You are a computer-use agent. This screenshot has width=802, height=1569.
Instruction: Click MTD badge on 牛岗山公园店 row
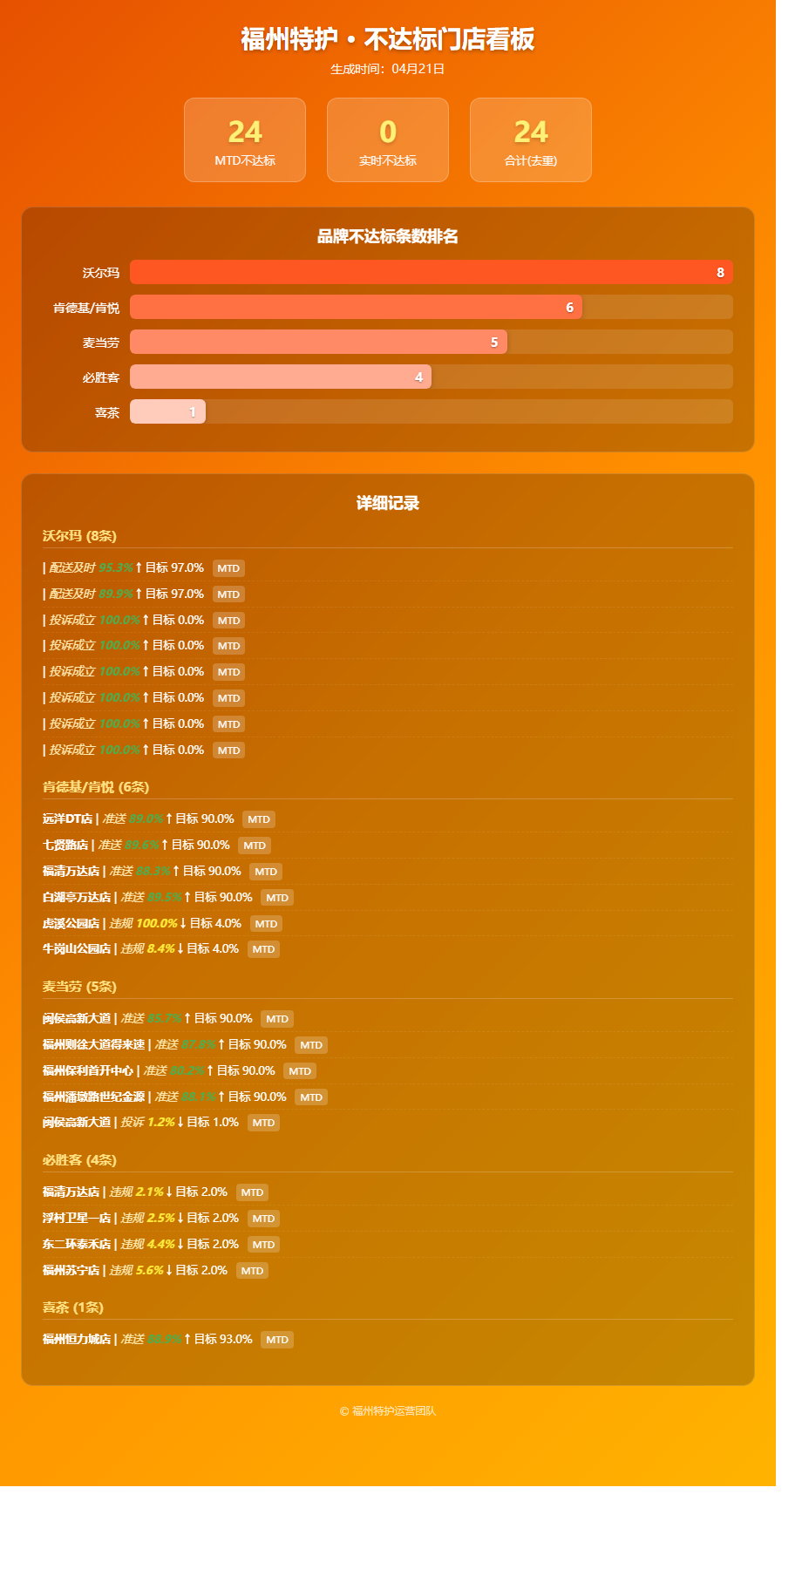263,949
